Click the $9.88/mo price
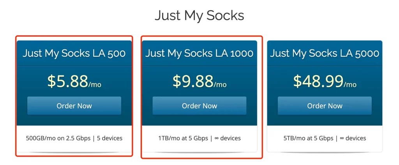 199,81
